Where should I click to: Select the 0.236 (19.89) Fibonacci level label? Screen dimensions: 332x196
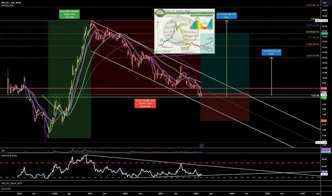[312, 56]
